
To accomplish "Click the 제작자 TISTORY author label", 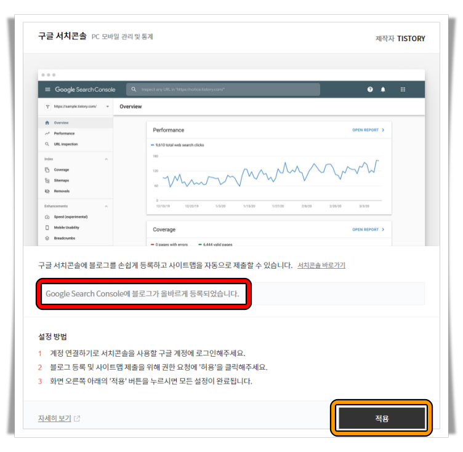I will 400,38.
